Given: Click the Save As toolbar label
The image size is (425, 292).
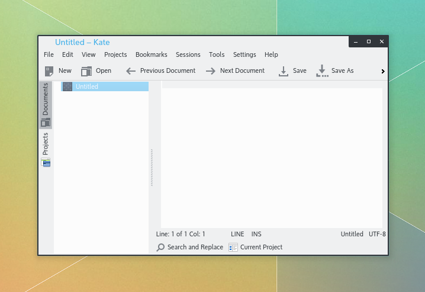Looking at the screenshot, I should tap(342, 70).
